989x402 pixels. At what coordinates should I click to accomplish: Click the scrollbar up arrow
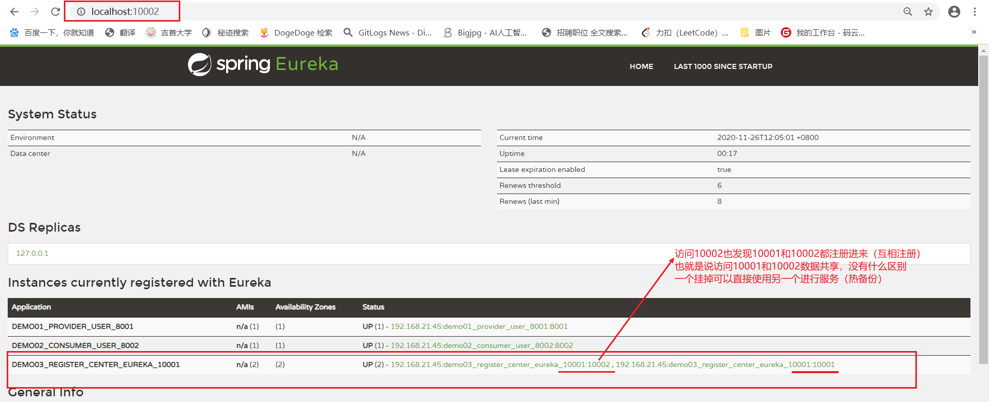(x=983, y=50)
